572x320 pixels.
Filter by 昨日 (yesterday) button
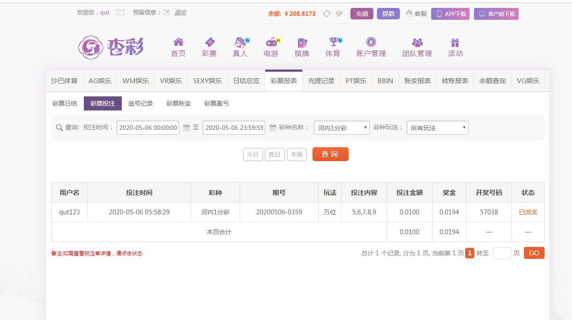point(275,154)
